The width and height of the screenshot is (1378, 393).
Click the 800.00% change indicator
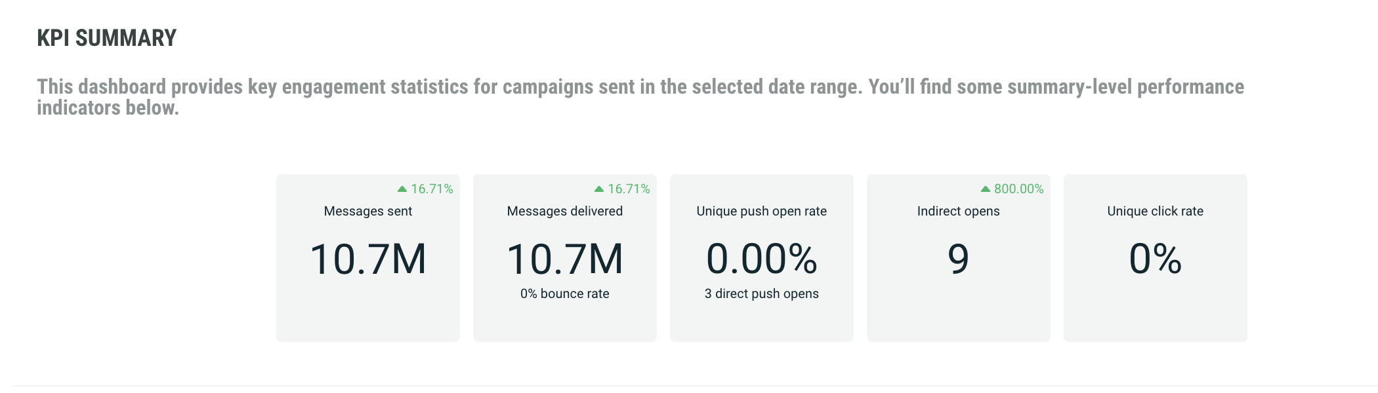point(1018,189)
